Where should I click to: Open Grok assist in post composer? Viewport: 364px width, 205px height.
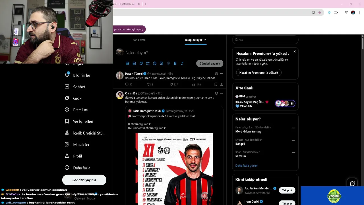(x=141, y=63)
